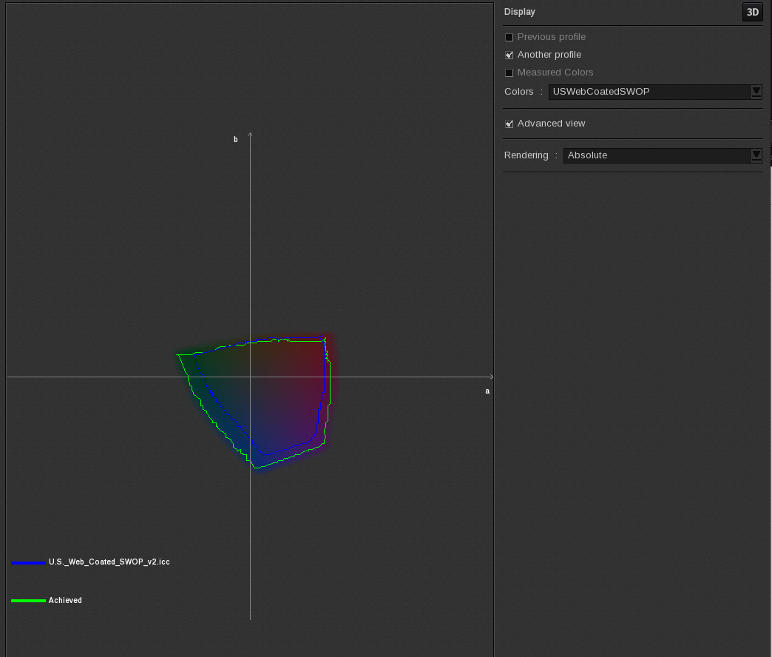Disable the Another profile checkbox

pos(509,55)
